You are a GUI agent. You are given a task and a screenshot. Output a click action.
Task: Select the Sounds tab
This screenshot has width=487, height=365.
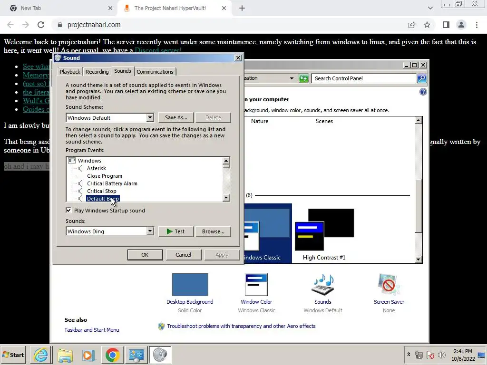click(x=122, y=71)
